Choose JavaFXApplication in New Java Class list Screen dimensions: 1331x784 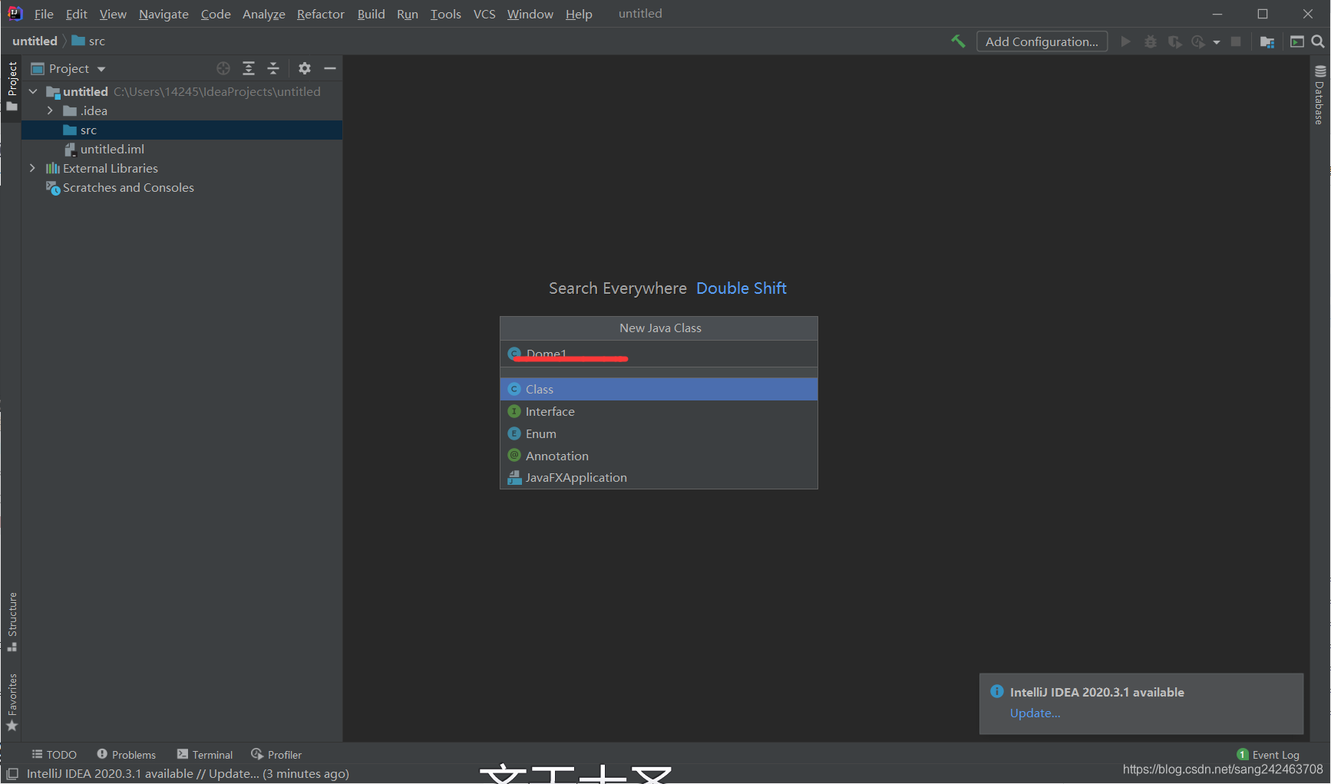click(659, 477)
